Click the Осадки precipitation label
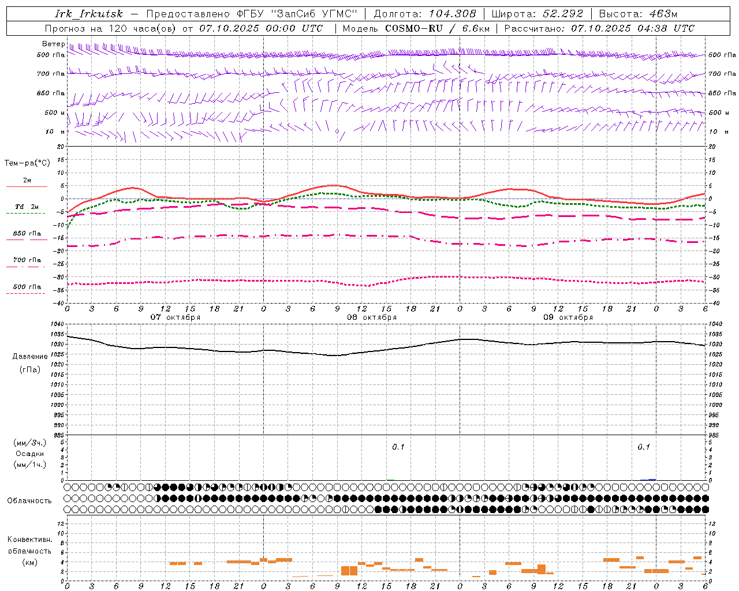 pos(29,454)
